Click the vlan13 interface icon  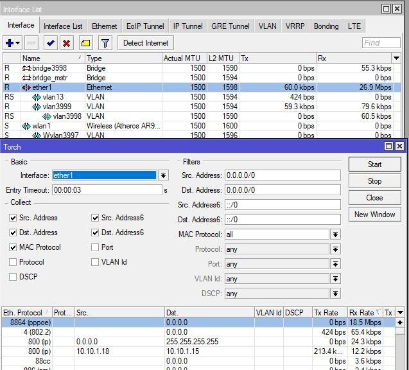(x=37, y=97)
